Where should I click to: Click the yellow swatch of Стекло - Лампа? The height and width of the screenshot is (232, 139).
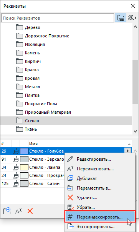(24, 167)
